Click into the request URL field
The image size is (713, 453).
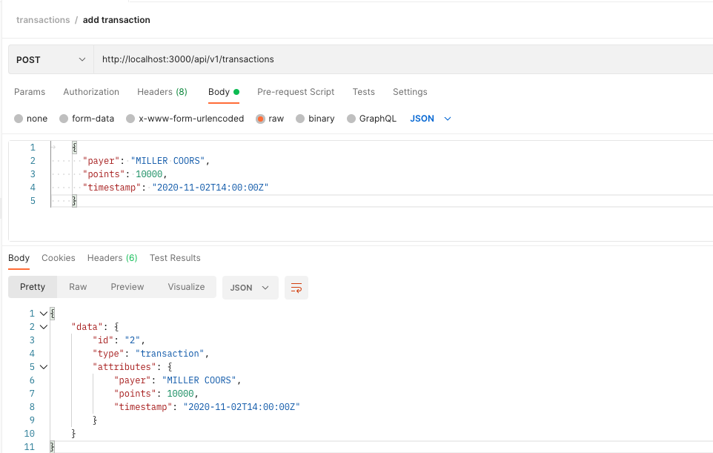403,59
